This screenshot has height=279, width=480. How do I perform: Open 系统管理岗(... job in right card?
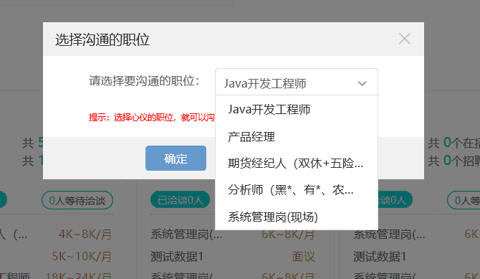click(389, 235)
